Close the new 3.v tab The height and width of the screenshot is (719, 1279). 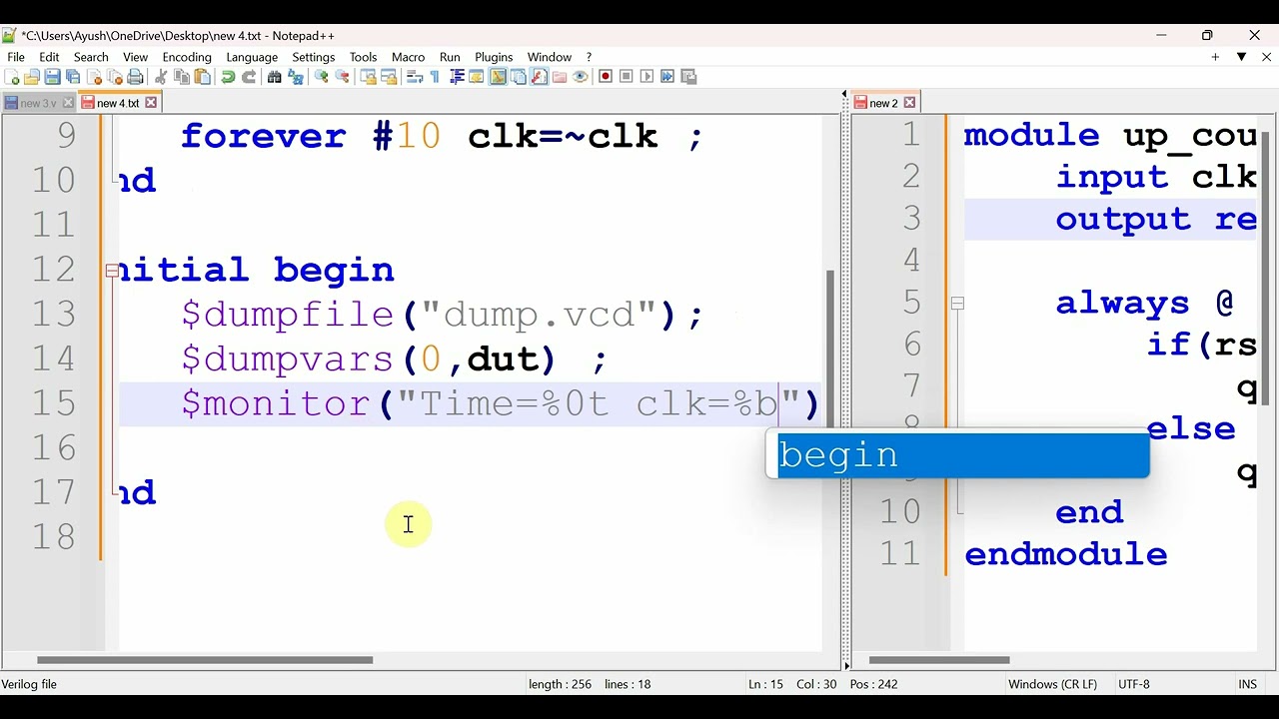point(68,103)
